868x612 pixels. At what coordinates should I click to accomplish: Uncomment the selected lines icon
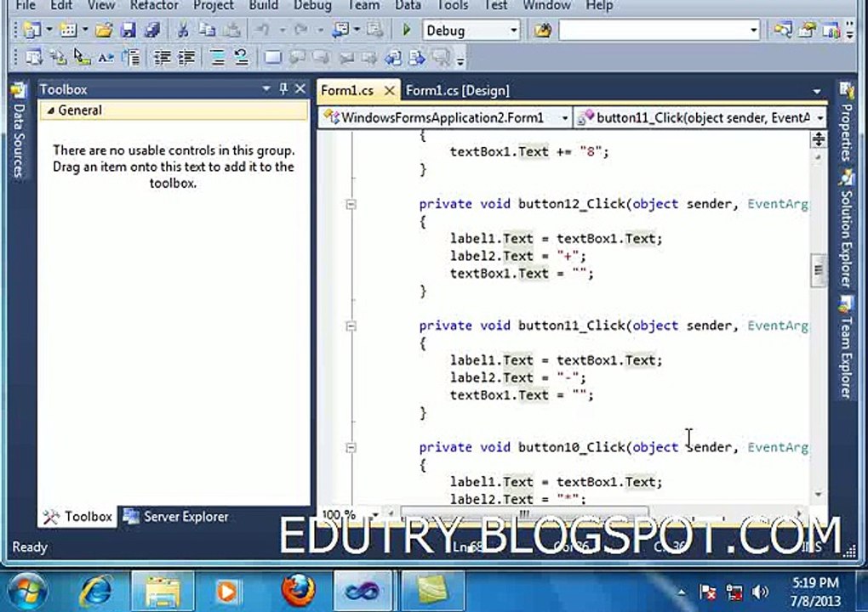[x=242, y=57]
